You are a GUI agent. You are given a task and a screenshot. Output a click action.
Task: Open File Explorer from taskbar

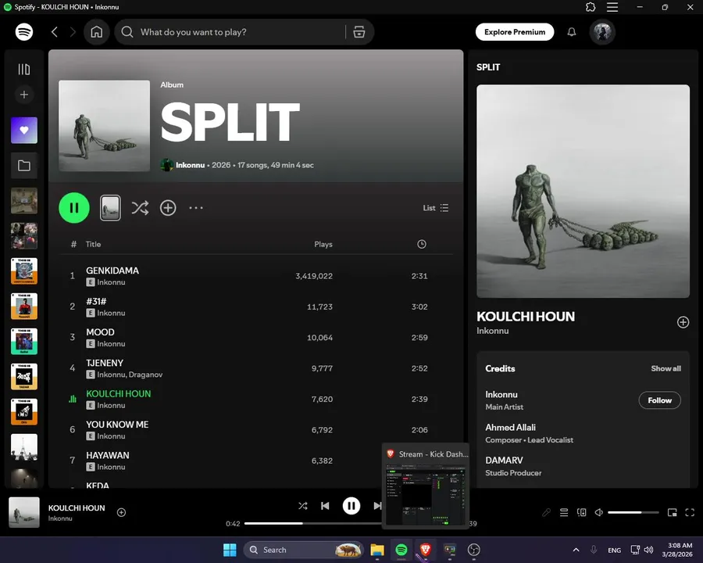(x=377, y=550)
